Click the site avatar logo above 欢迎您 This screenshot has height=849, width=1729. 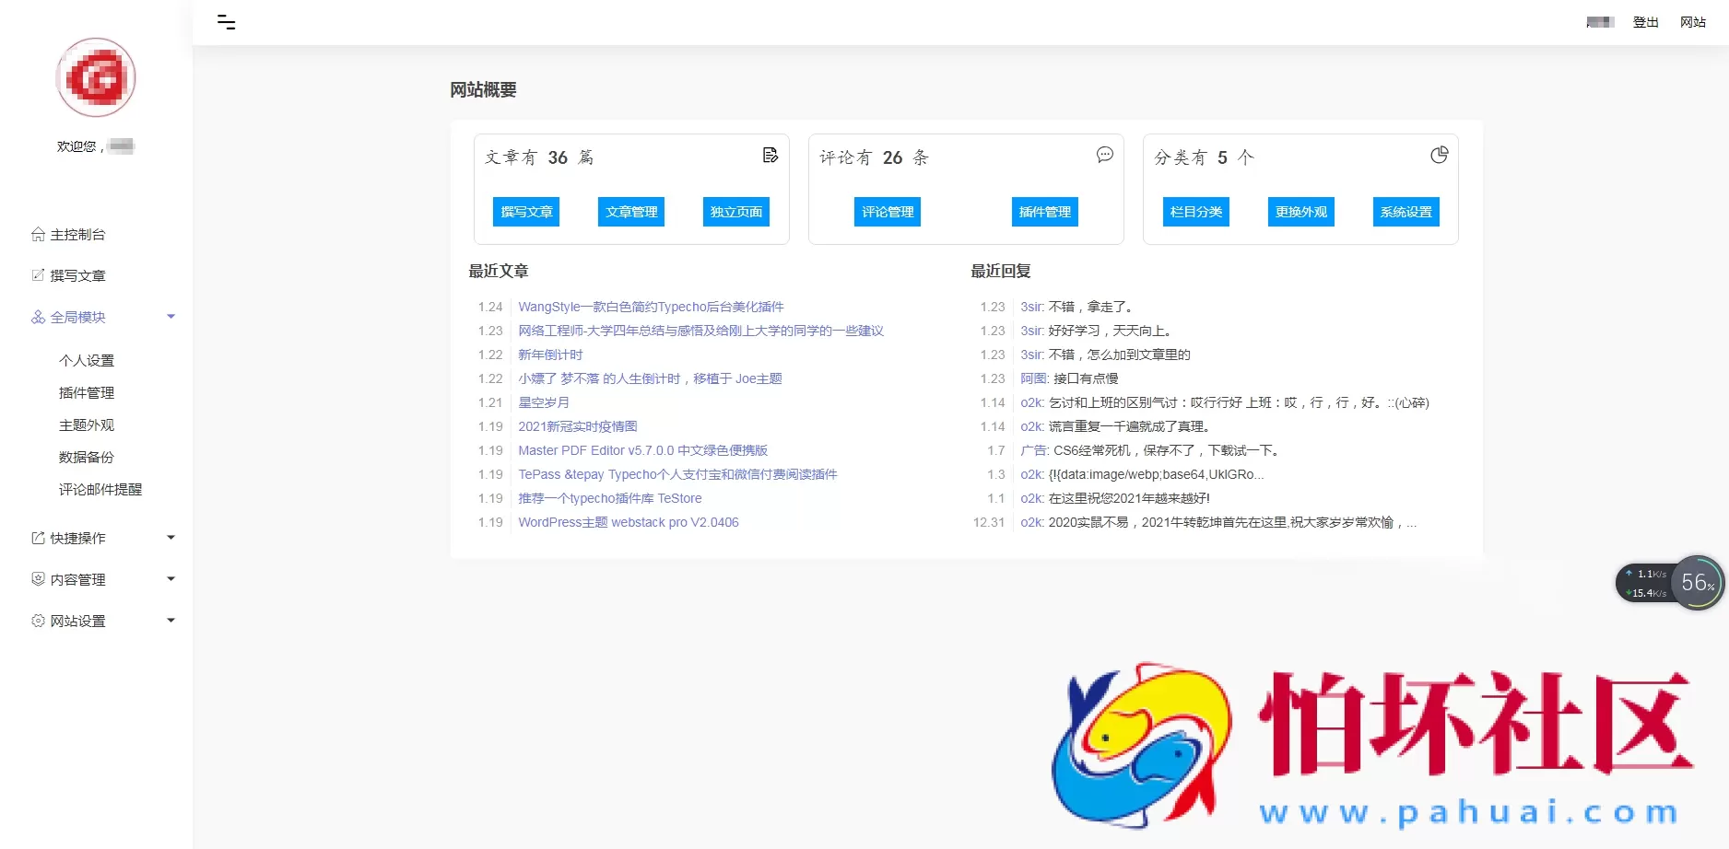tap(96, 77)
